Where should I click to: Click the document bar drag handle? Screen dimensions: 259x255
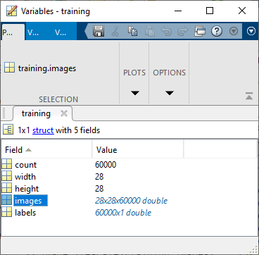(x=4, y=113)
